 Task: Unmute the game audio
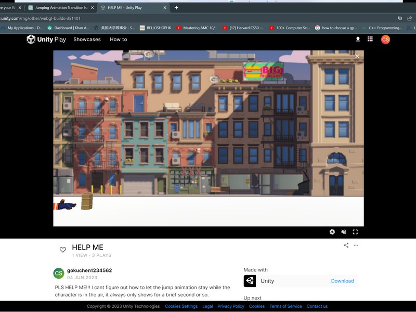[x=344, y=232]
